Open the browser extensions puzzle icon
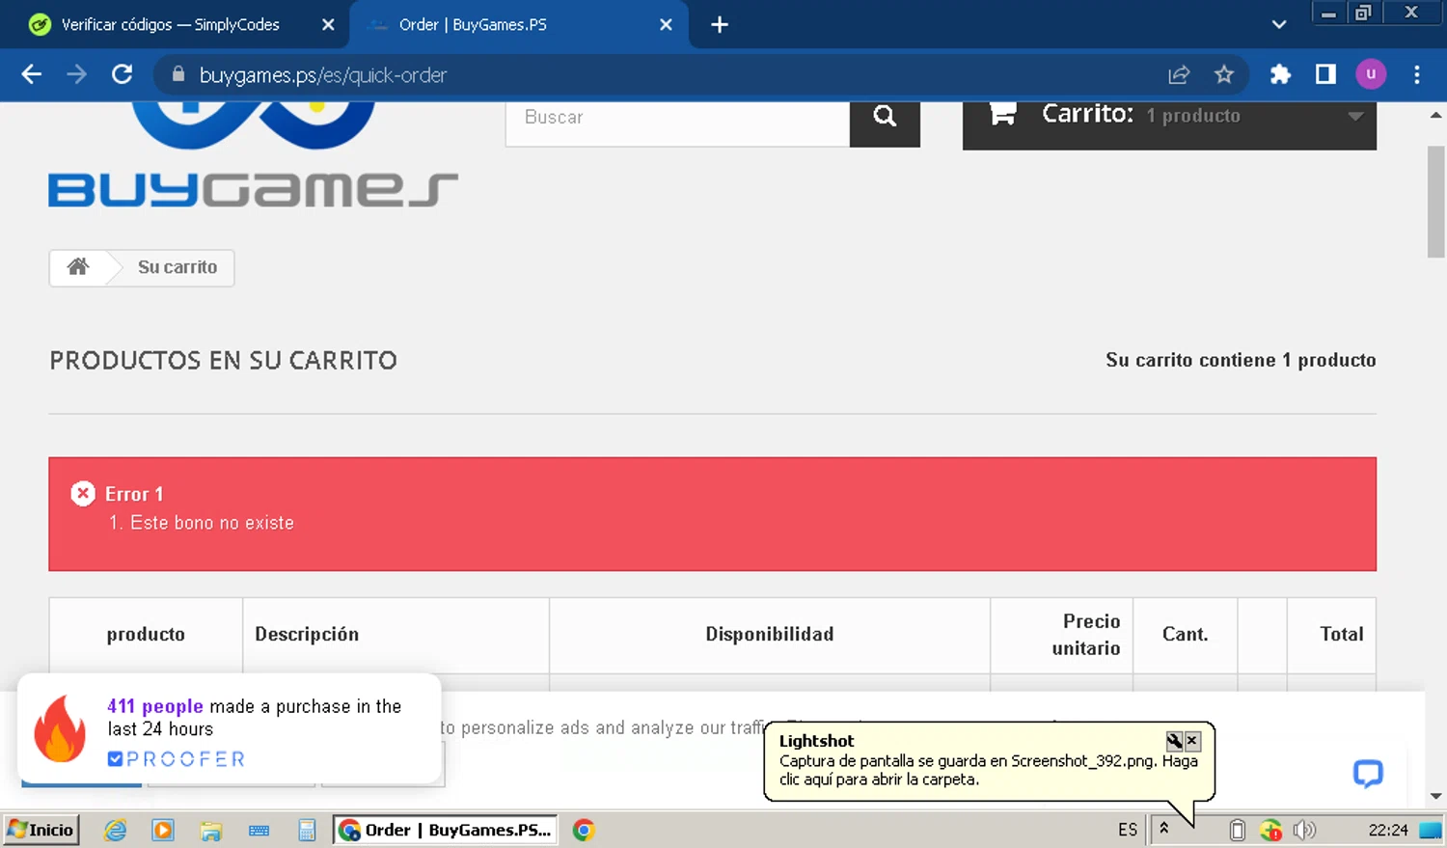 pyautogui.click(x=1280, y=74)
